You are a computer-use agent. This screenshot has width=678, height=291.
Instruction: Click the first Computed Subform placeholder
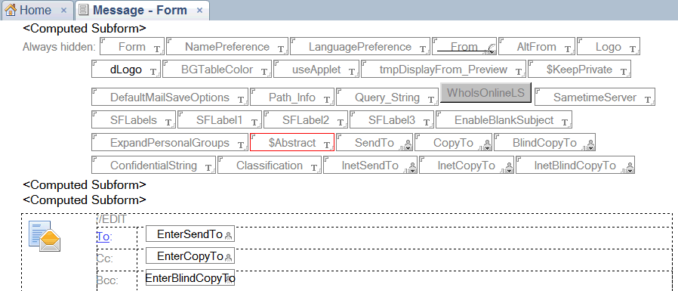click(x=85, y=29)
